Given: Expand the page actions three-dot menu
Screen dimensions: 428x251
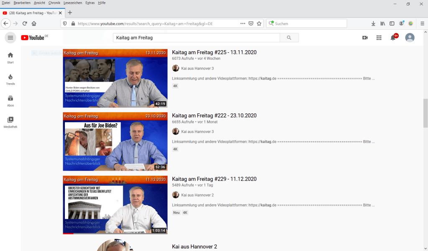Looking at the screenshot, I should (243, 23).
